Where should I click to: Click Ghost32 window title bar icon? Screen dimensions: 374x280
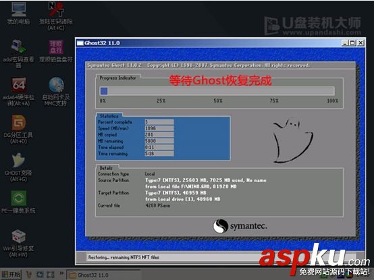80,43
